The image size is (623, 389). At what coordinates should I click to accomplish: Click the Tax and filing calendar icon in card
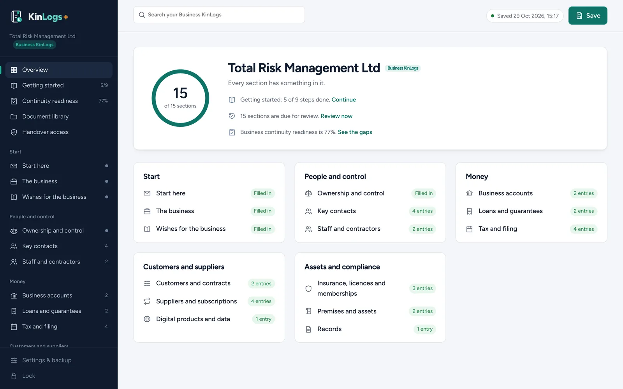pos(470,229)
